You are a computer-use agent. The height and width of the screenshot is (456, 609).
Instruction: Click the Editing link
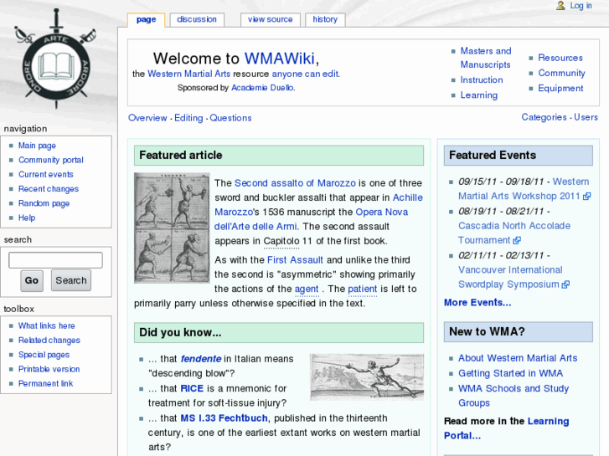coord(188,118)
